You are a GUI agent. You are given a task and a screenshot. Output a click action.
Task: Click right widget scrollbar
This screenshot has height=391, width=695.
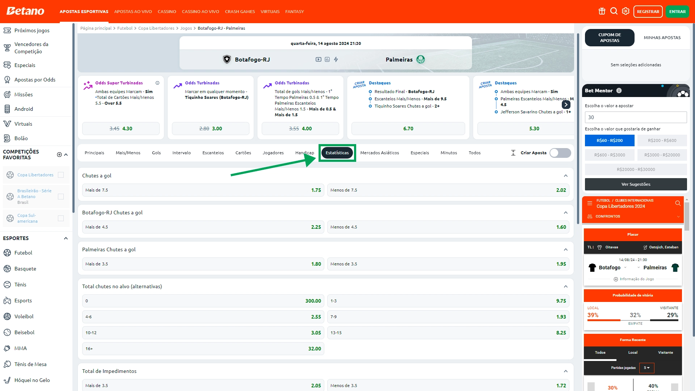687,216
